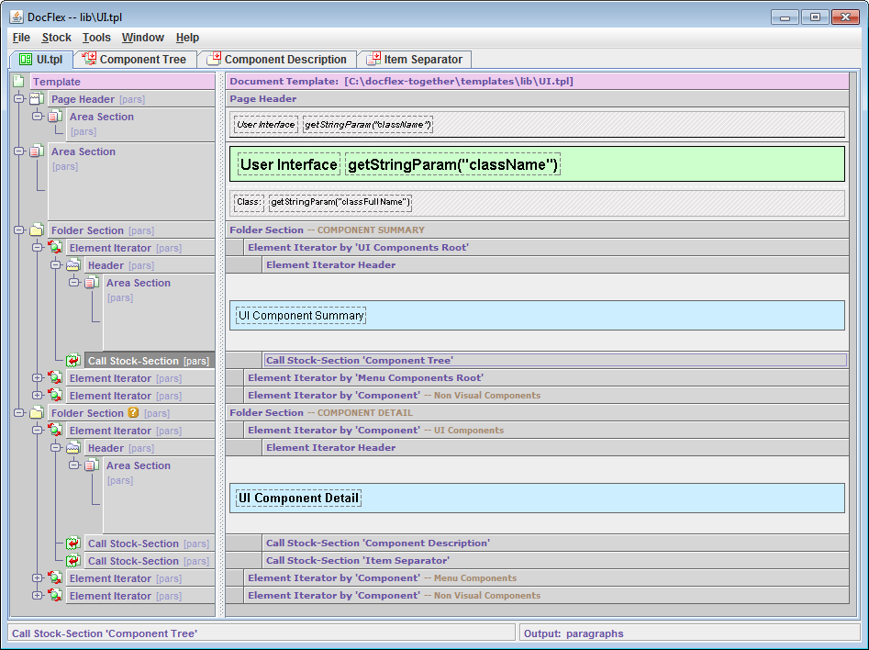Collapse the Page Header tree node
Viewport: 869px width, 650px height.
pos(19,99)
